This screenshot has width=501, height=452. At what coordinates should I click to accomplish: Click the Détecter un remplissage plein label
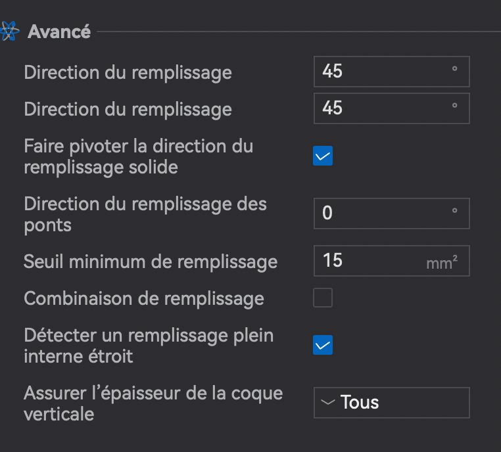click(x=149, y=346)
